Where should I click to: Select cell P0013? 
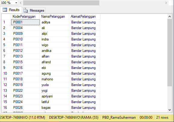point(25,56)
